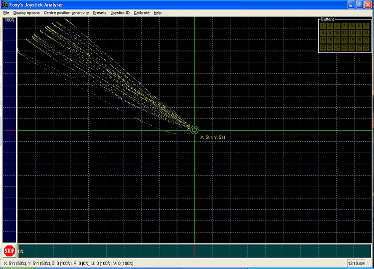The image size is (374, 269).
Task: Click the 'Buttons' group label
Action: 328,19
